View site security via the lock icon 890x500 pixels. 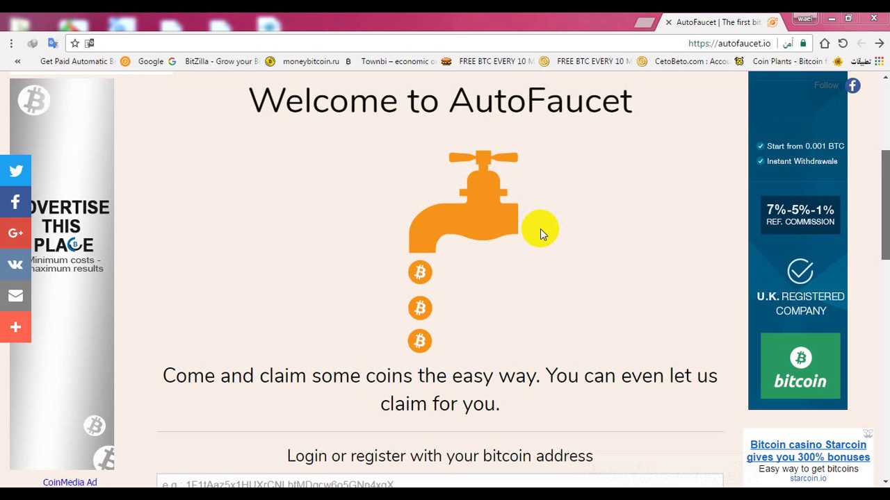coord(803,43)
